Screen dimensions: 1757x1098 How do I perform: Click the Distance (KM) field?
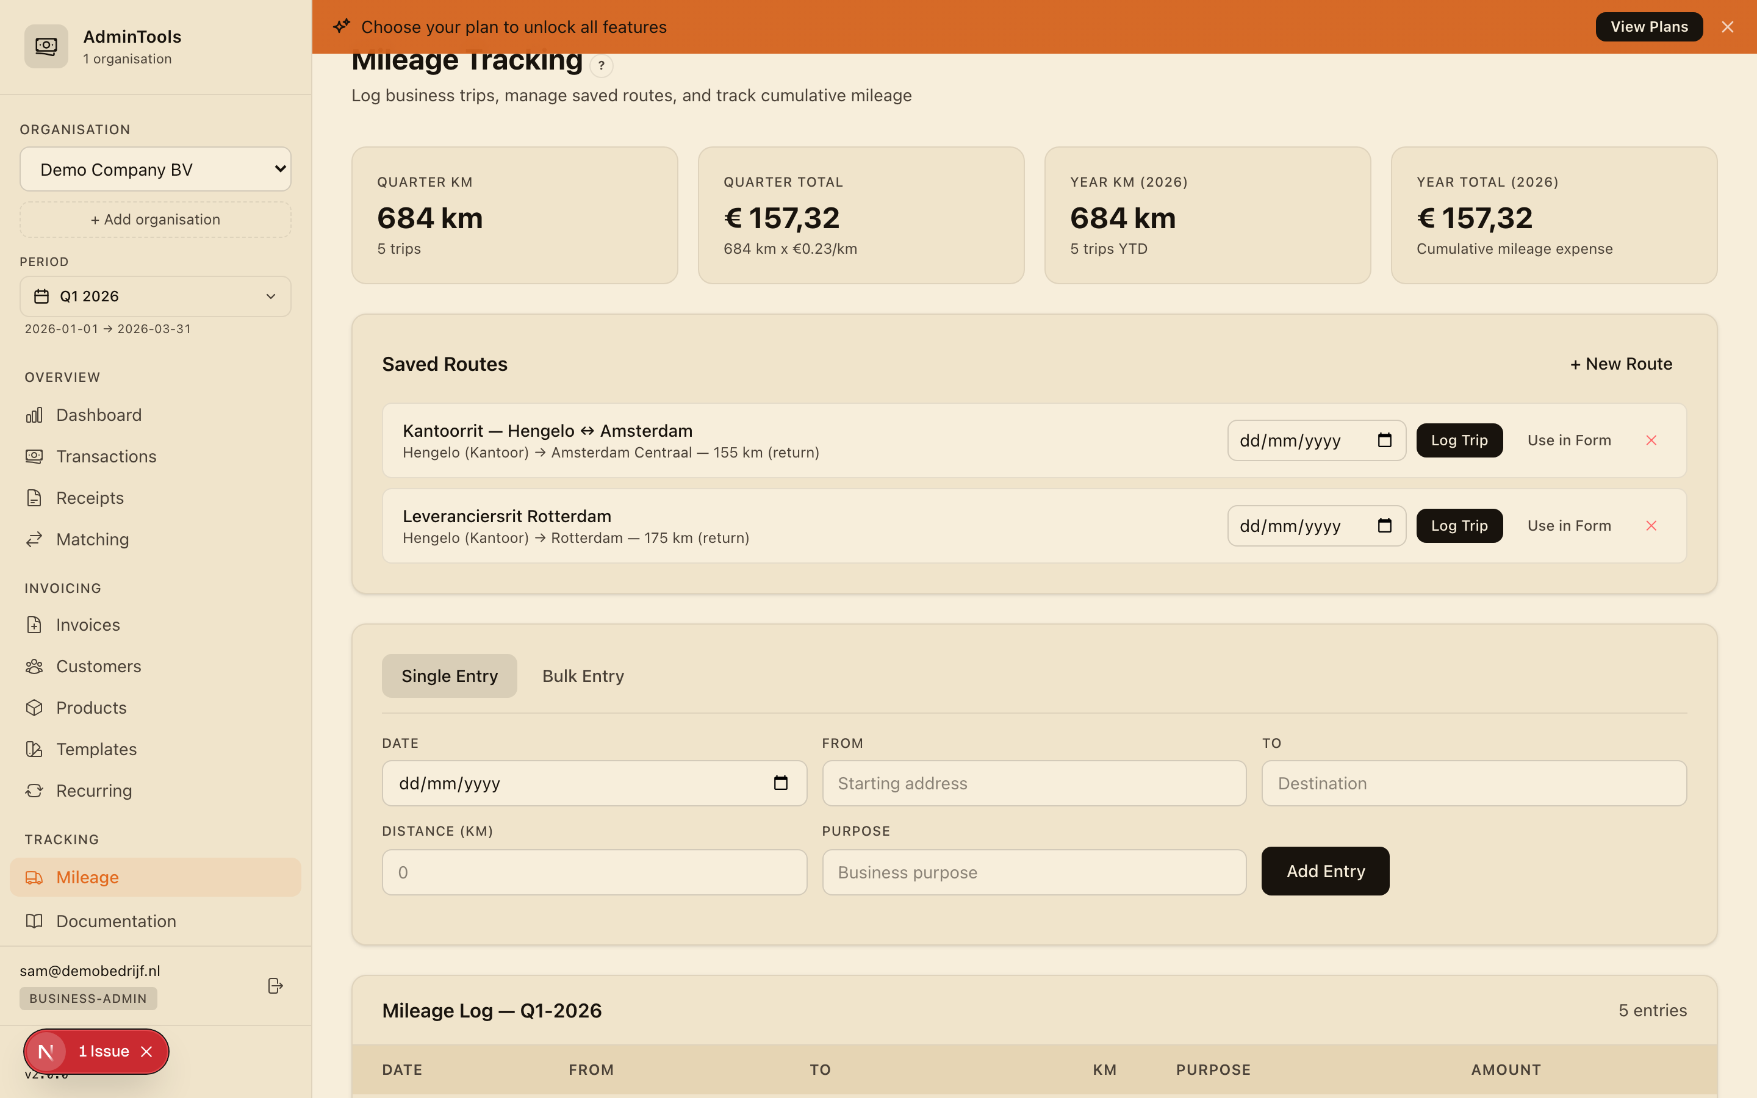pos(594,872)
